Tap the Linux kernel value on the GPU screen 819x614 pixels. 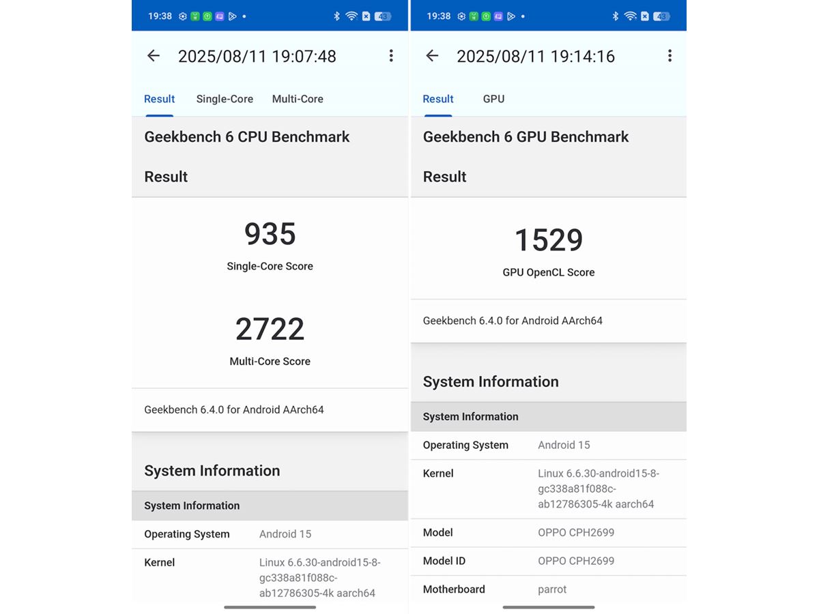[599, 489]
